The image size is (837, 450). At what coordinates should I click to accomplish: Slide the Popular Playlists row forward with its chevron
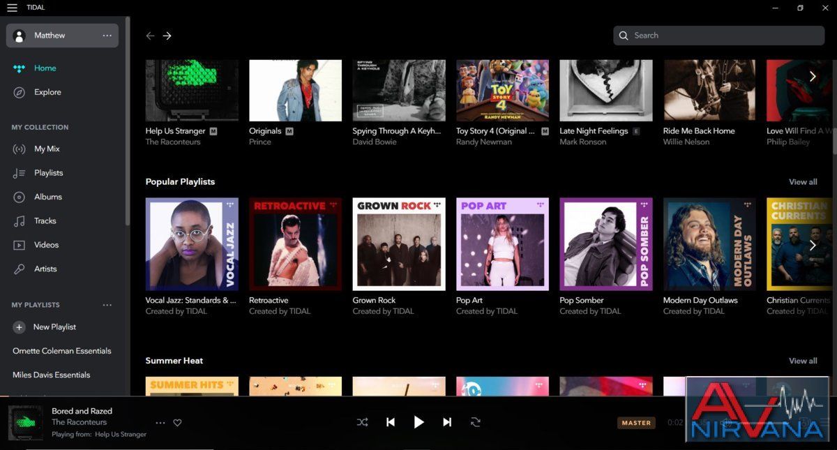pos(813,246)
